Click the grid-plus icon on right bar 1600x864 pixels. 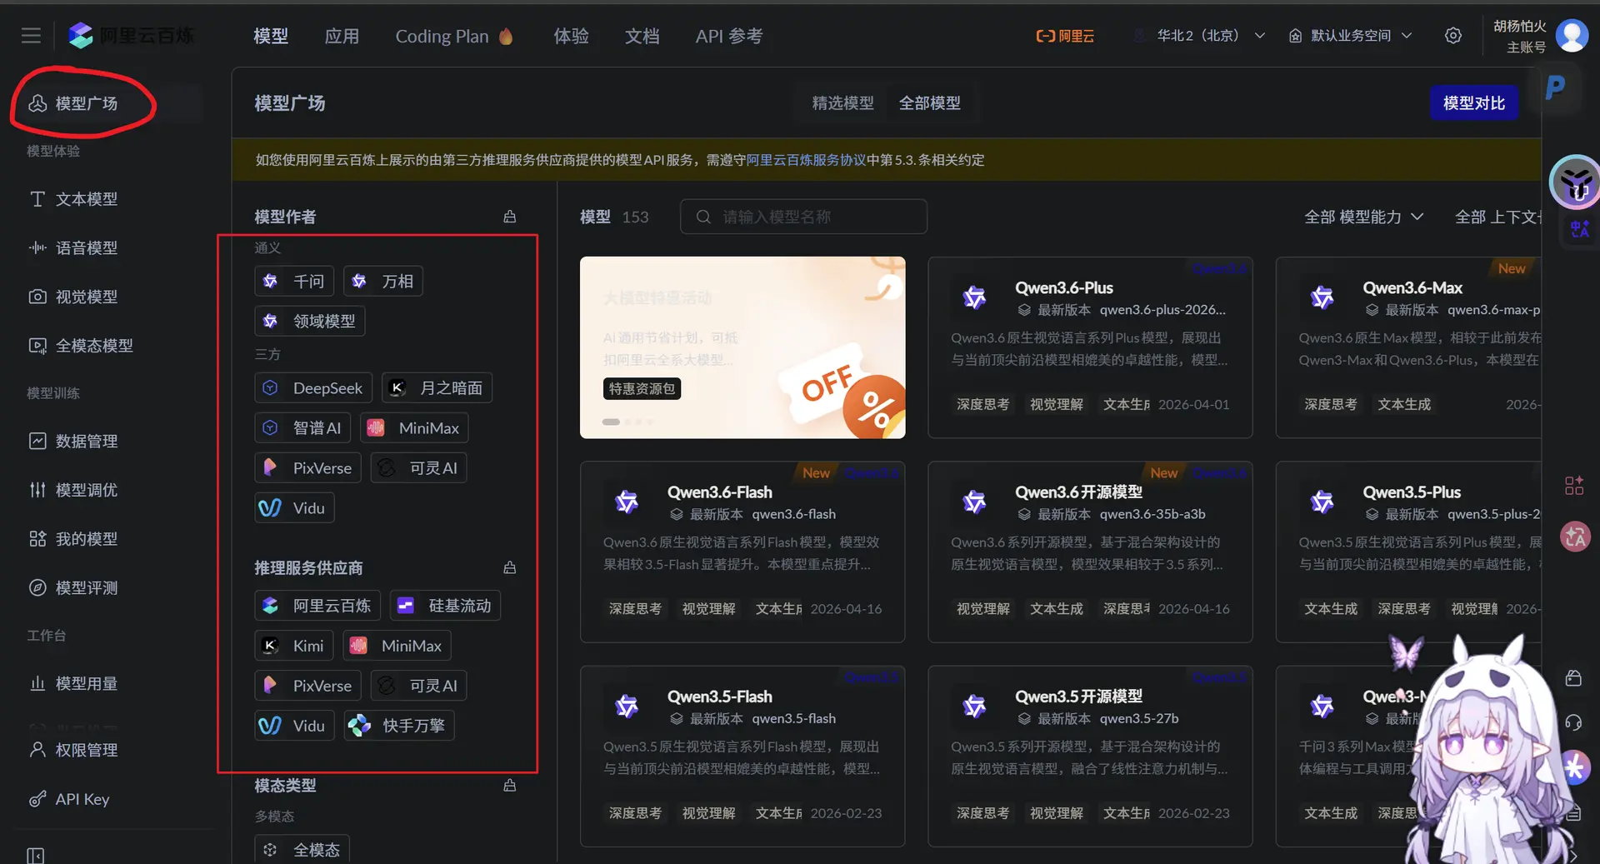coord(1573,486)
